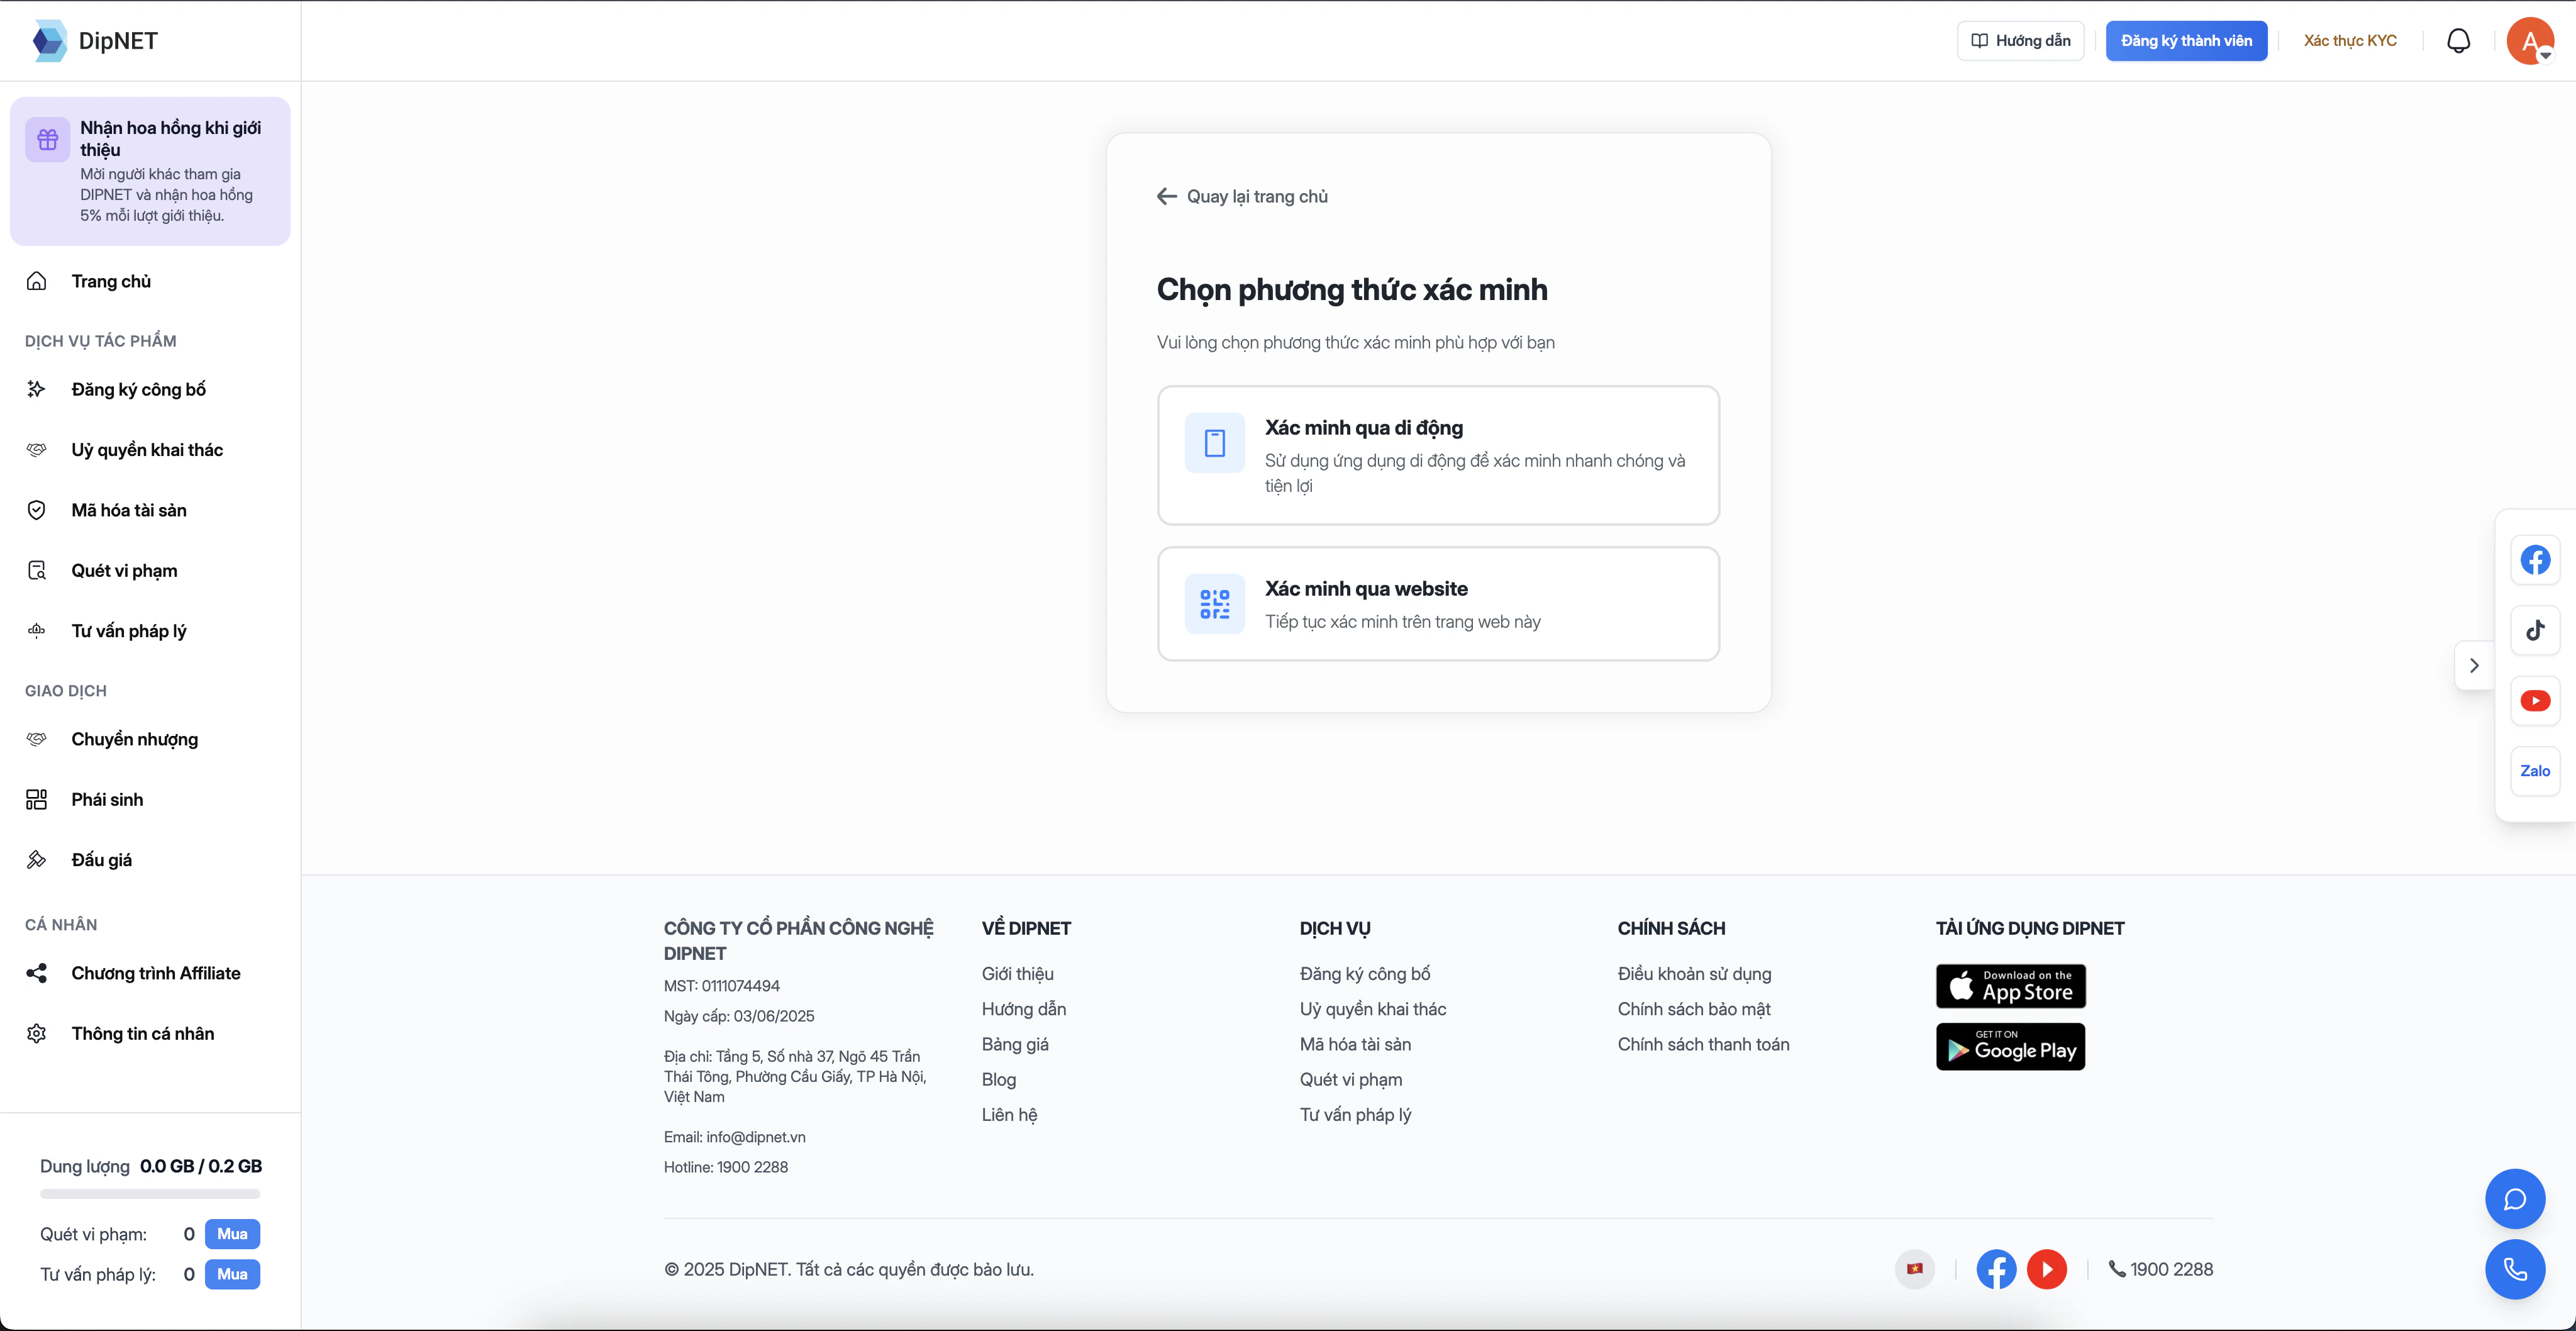Open footer link Blog

[999, 1080]
